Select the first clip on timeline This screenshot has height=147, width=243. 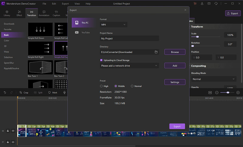coord(22,131)
